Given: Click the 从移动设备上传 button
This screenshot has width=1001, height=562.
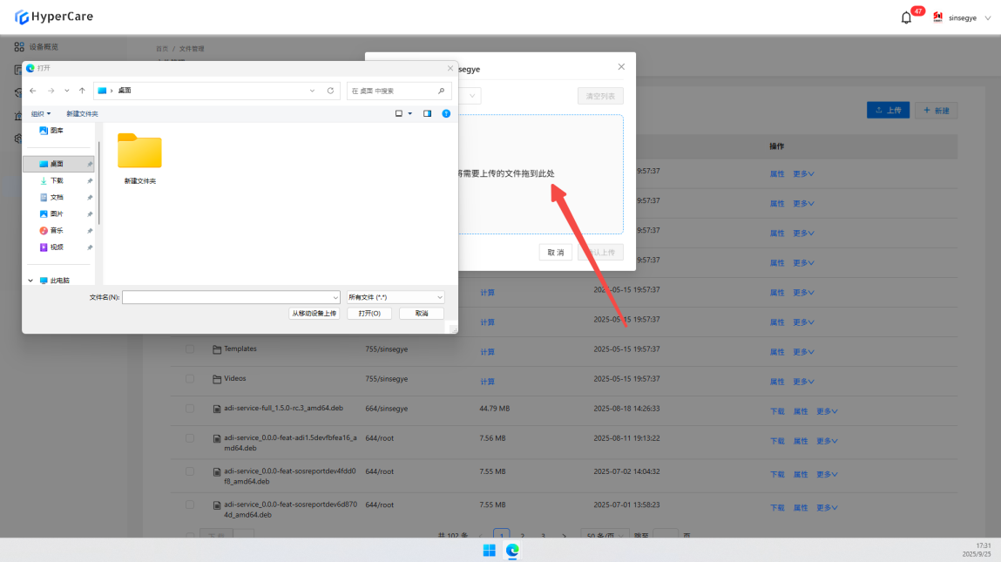Looking at the screenshot, I should (314, 314).
